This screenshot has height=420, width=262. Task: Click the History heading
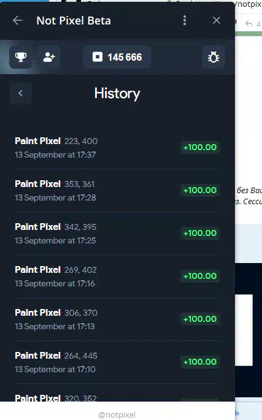click(x=117, y=94)
